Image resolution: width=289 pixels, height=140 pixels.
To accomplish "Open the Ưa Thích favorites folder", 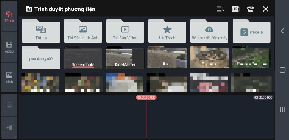I will pos(167,31).
